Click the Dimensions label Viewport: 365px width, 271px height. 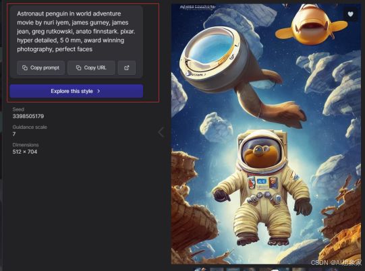coord(26,145)
